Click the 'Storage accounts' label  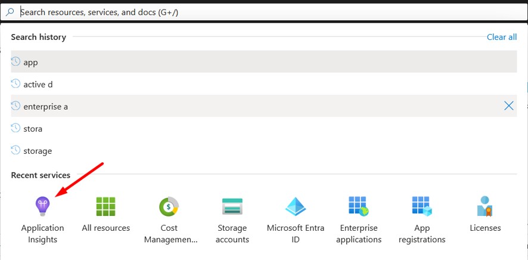coord(232,234)
